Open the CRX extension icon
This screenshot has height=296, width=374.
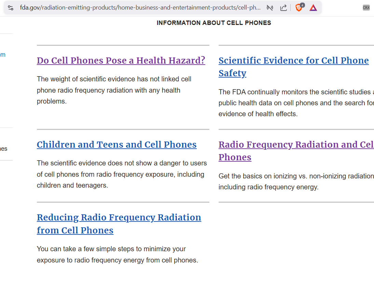(x=366, y=8)
